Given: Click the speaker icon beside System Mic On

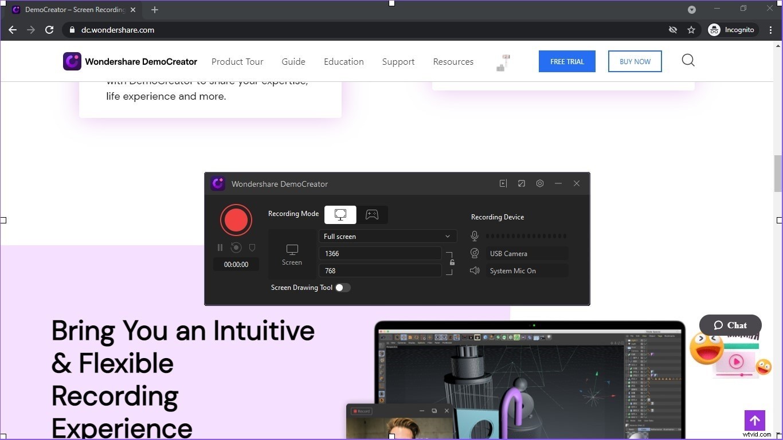Looking at the screenshot, I should pos(475,270).
